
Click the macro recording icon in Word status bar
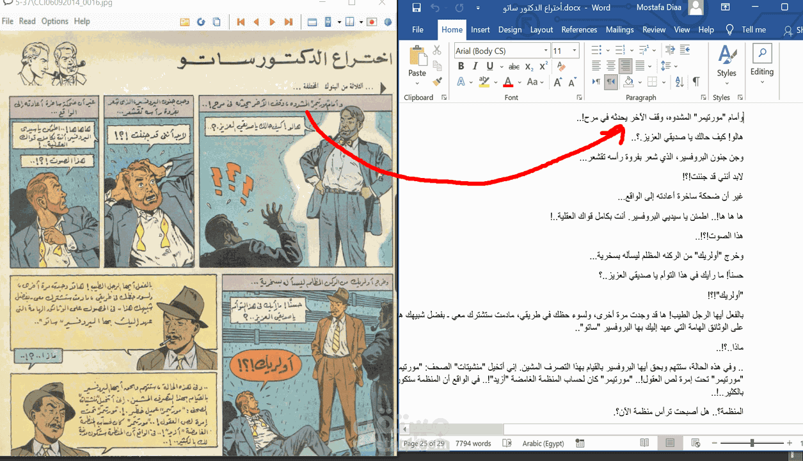580,443
